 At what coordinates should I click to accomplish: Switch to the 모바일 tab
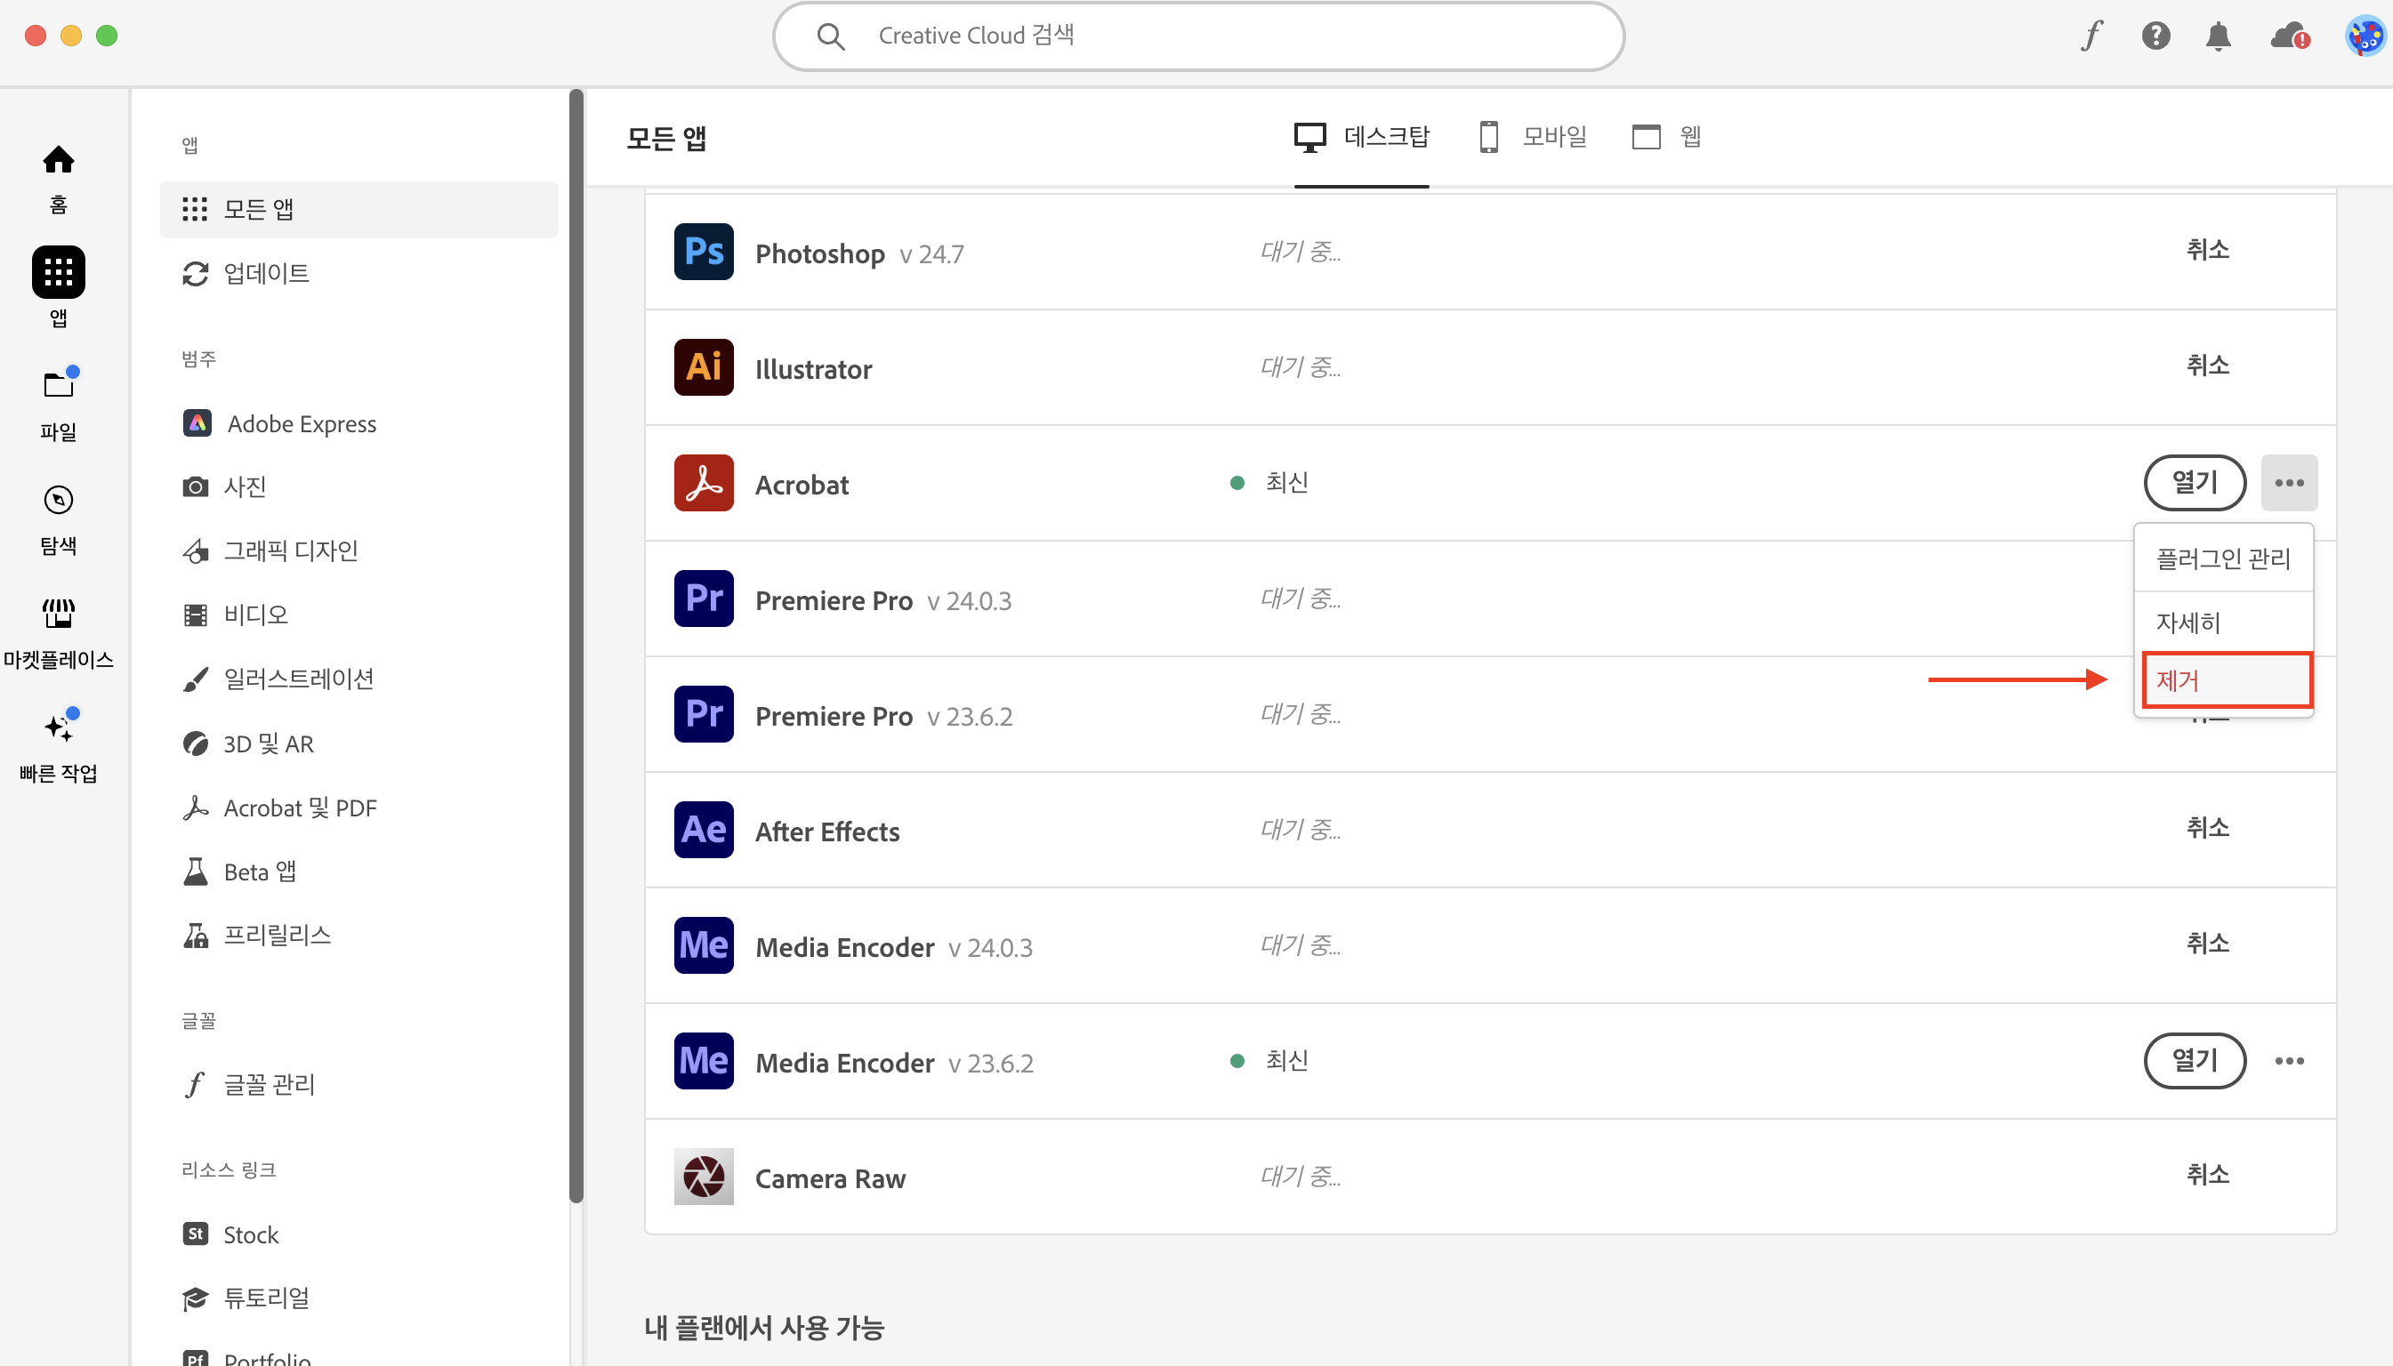pyautogui.click(x=1533, y=137)
